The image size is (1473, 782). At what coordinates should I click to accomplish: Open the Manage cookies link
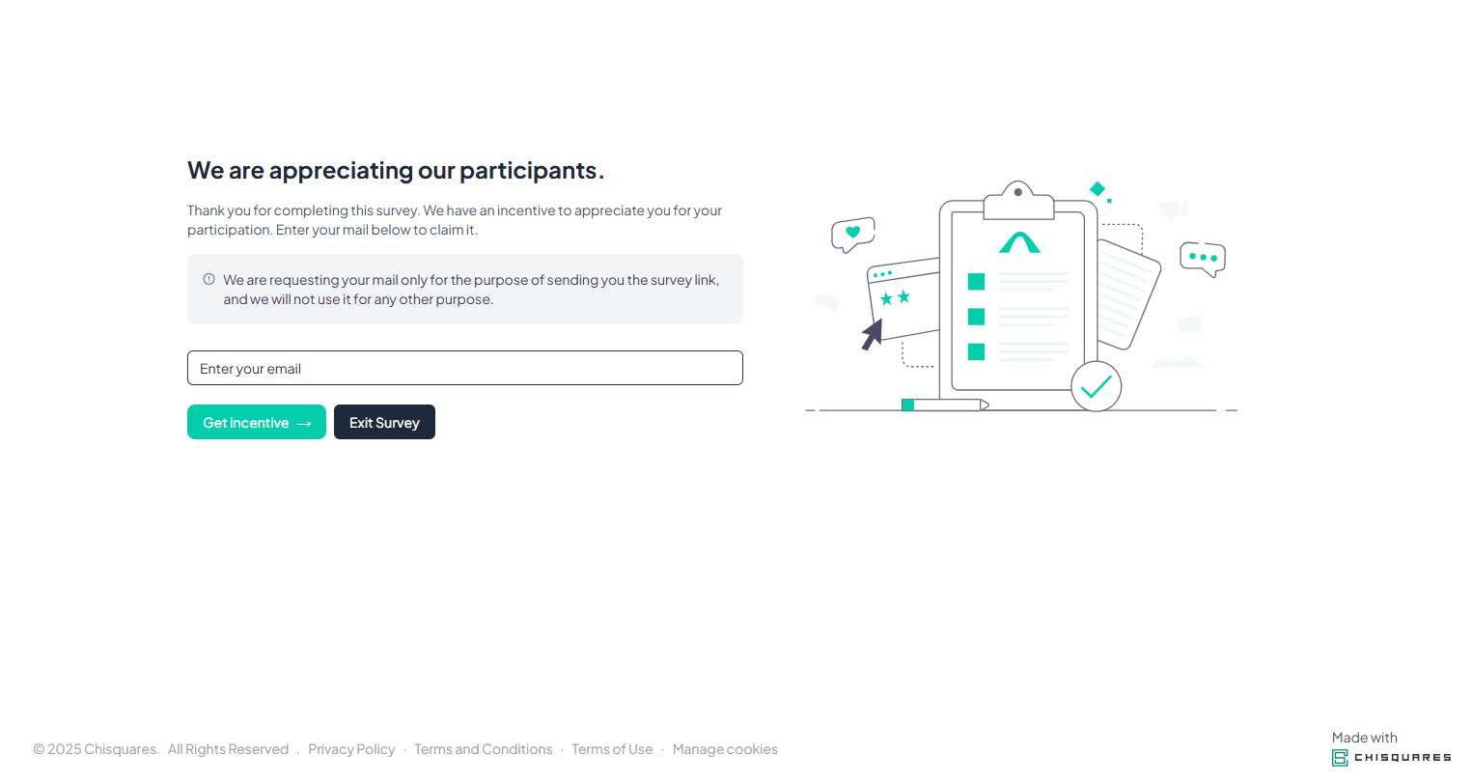tap(725, 748)
